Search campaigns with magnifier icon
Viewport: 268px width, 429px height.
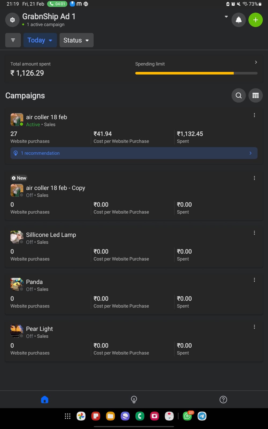coord(238,96)
